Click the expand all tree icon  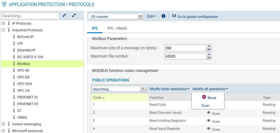[x=74, y=15]
